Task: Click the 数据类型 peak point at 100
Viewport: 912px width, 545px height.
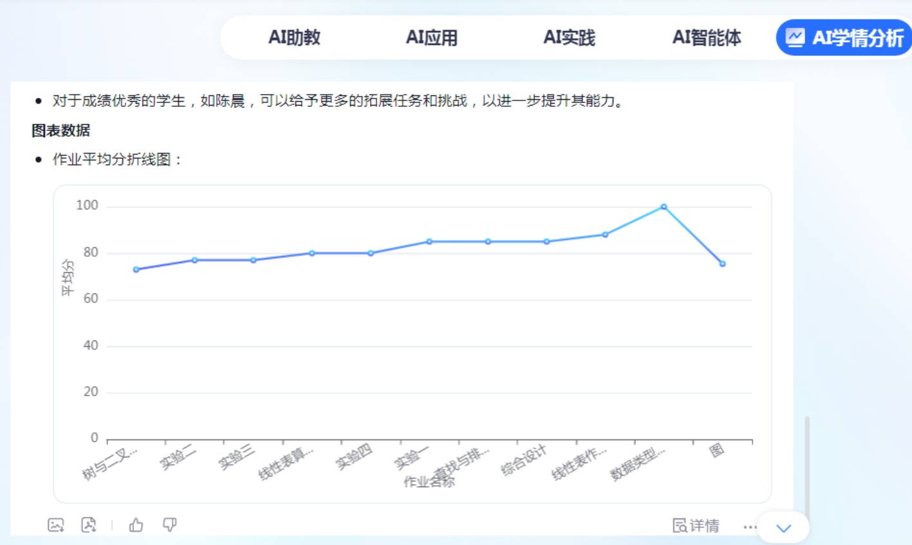Action: (664, 207)
